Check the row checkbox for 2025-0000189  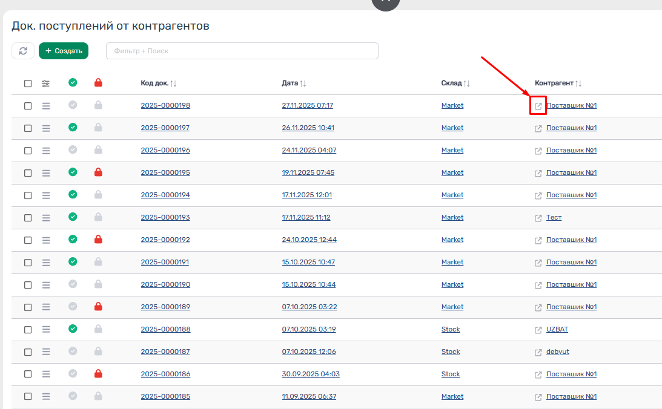click(28, 307)
